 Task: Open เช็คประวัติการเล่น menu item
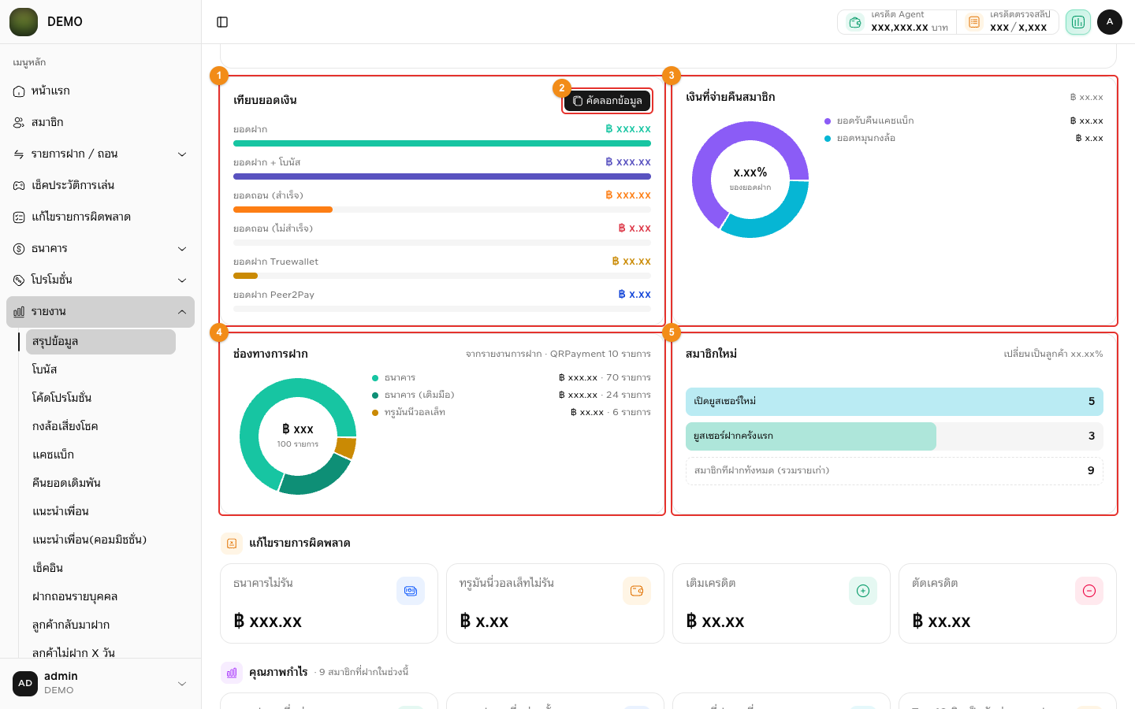[x=100, y=186]
